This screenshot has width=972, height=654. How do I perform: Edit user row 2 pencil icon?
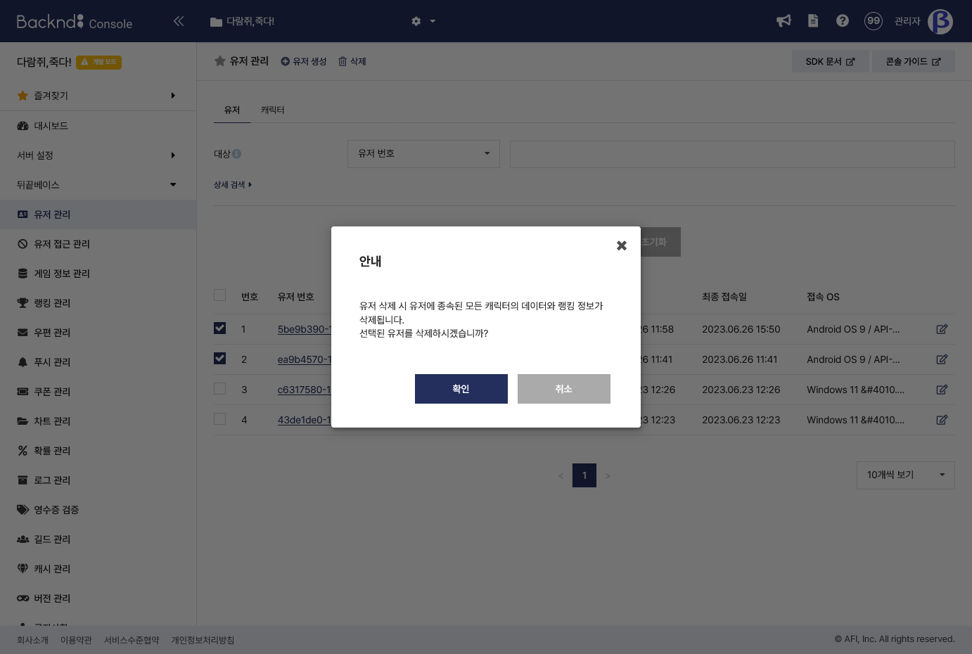point(942,359)
